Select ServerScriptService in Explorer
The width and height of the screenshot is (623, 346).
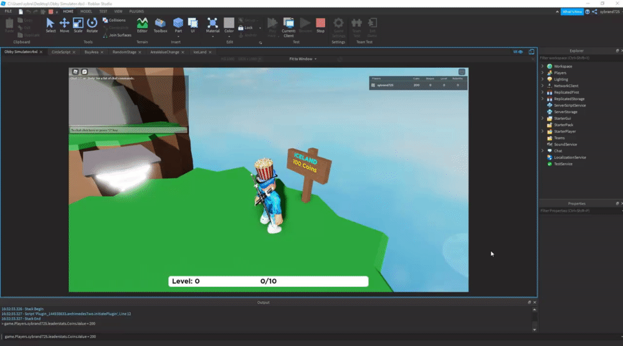[570, 106]
